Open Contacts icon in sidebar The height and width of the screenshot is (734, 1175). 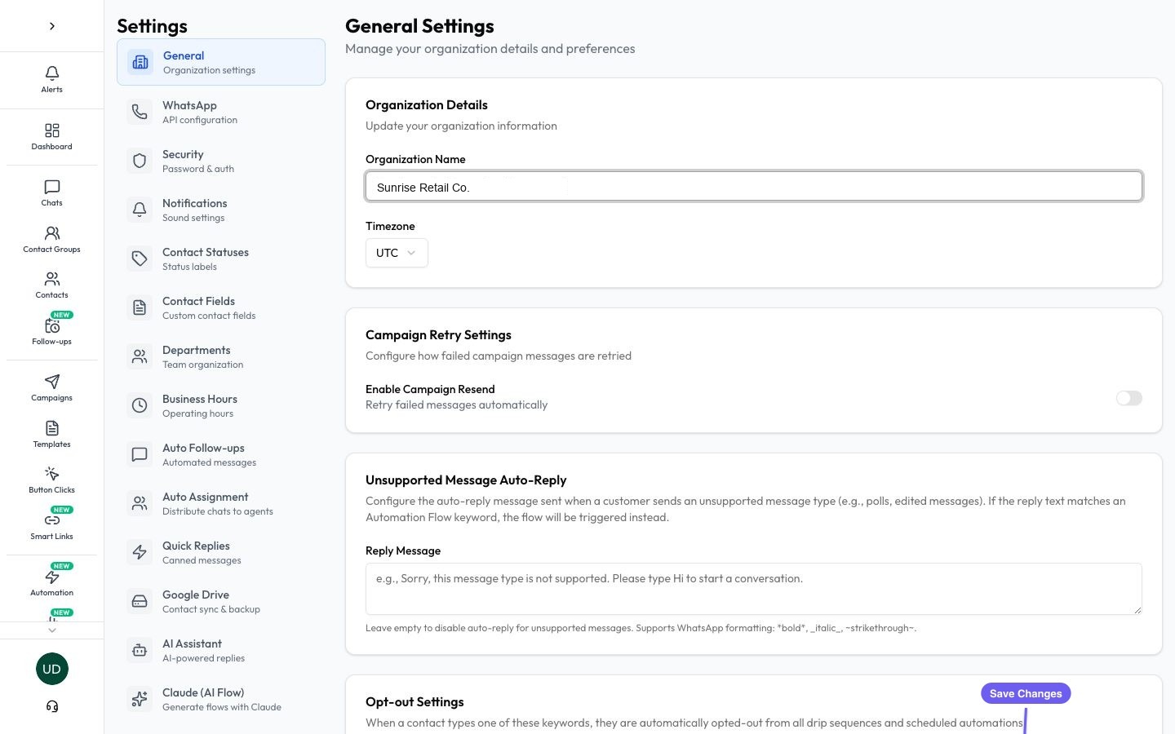coord(51,279)
